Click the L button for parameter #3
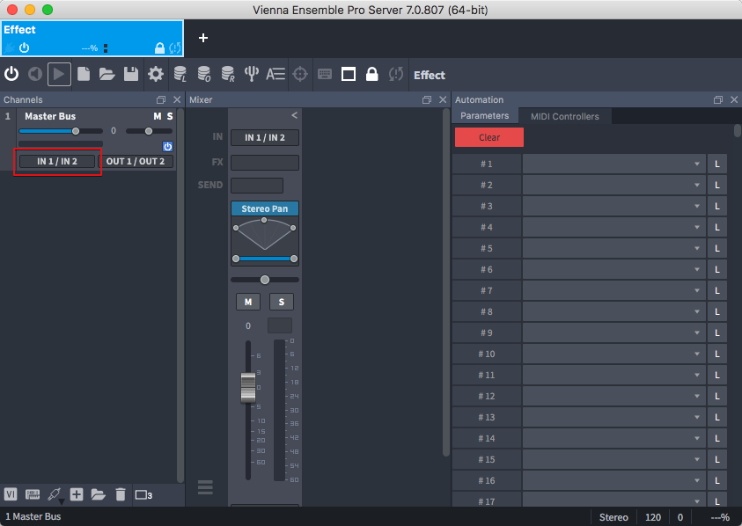742x526 pixels. 717,206
